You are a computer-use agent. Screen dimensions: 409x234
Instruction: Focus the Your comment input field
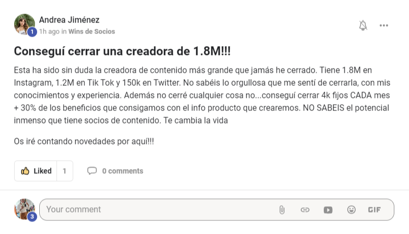tap(159, 209)
